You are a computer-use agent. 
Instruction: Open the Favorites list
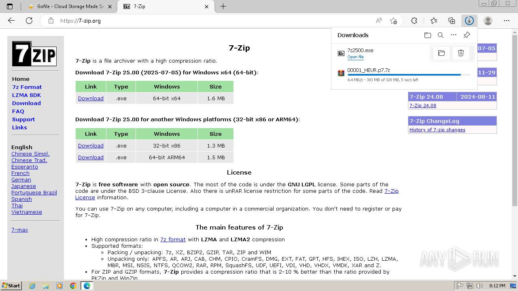(434, 21)
